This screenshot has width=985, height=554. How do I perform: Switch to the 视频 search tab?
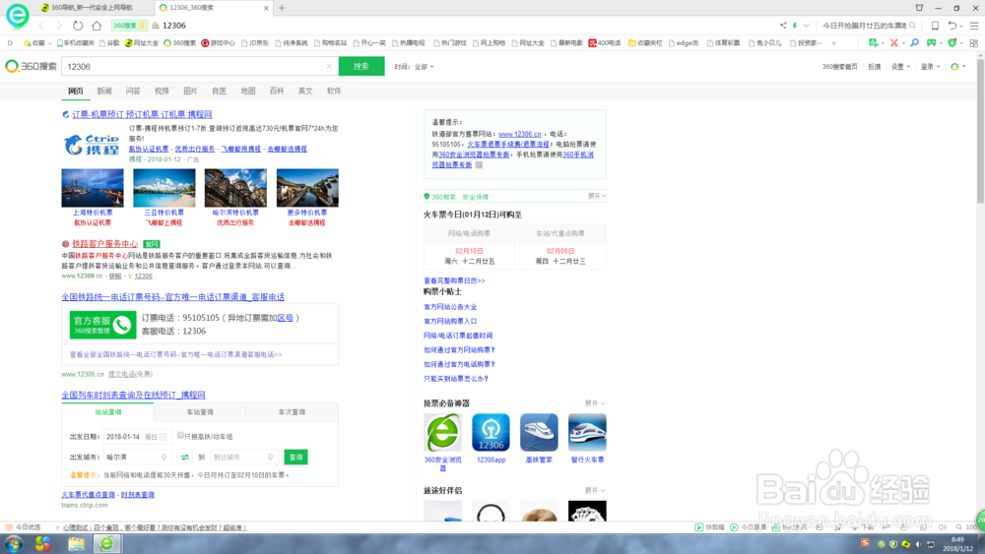pyautogui.click(x=162, y=91)
